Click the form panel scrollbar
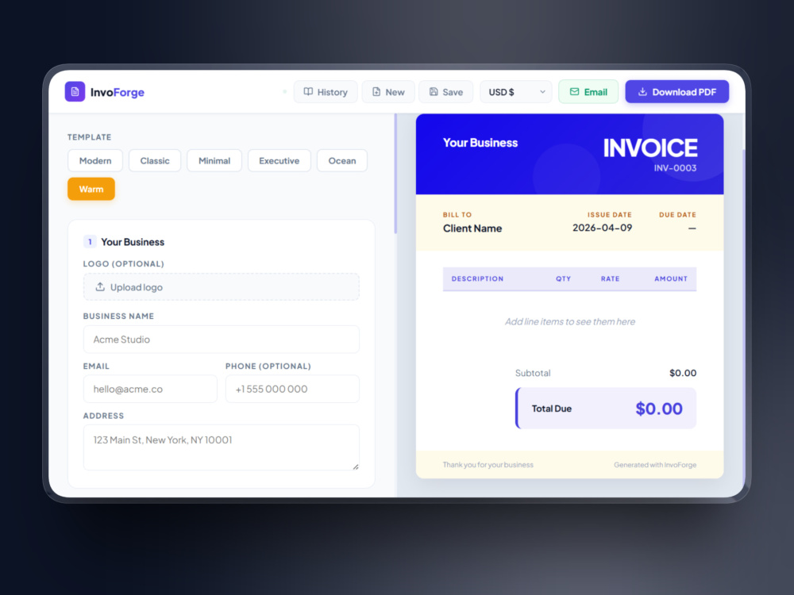The image size is (794, 595). coord(395,174)
